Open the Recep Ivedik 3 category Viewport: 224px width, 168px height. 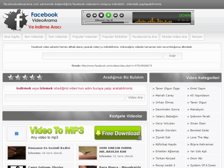[168, 166]
